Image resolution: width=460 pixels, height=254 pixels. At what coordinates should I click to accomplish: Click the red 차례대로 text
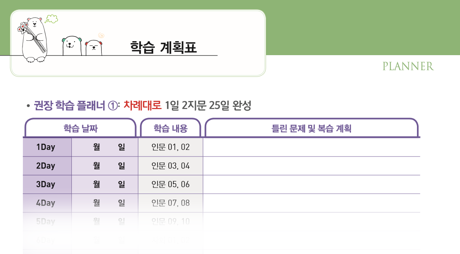pyautogui.click(x=142, y=105)
